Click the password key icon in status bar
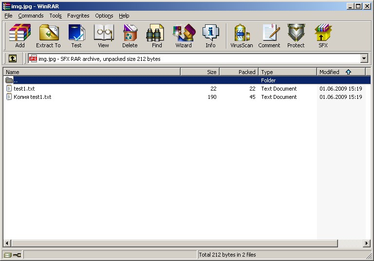Viewport: 374px width, 261px height. tap(17, 255)
